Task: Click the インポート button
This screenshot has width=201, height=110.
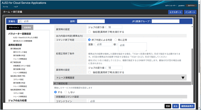Action: [x=190, y=12]
